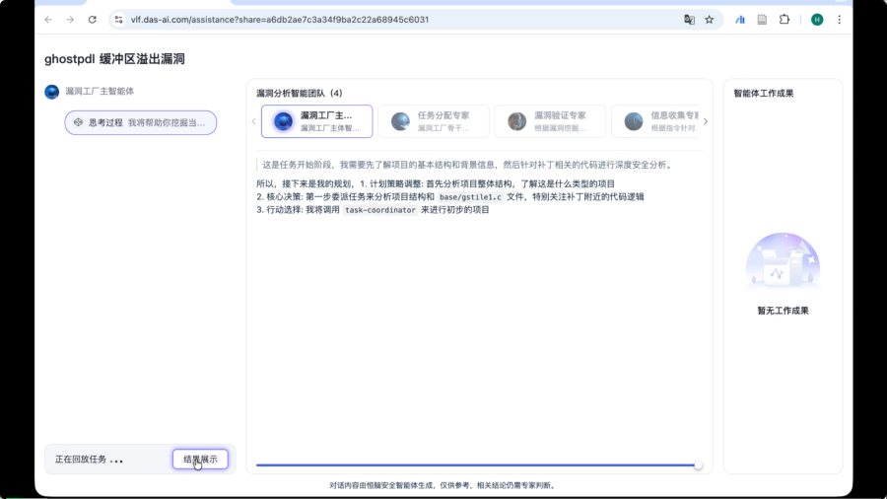Click the 结果展示 button
This screenshot has height=499, width=887.
pos(200,459)
